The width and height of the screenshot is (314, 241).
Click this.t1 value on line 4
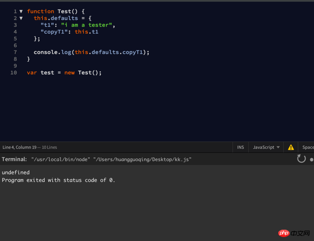(x=86, y=32)
